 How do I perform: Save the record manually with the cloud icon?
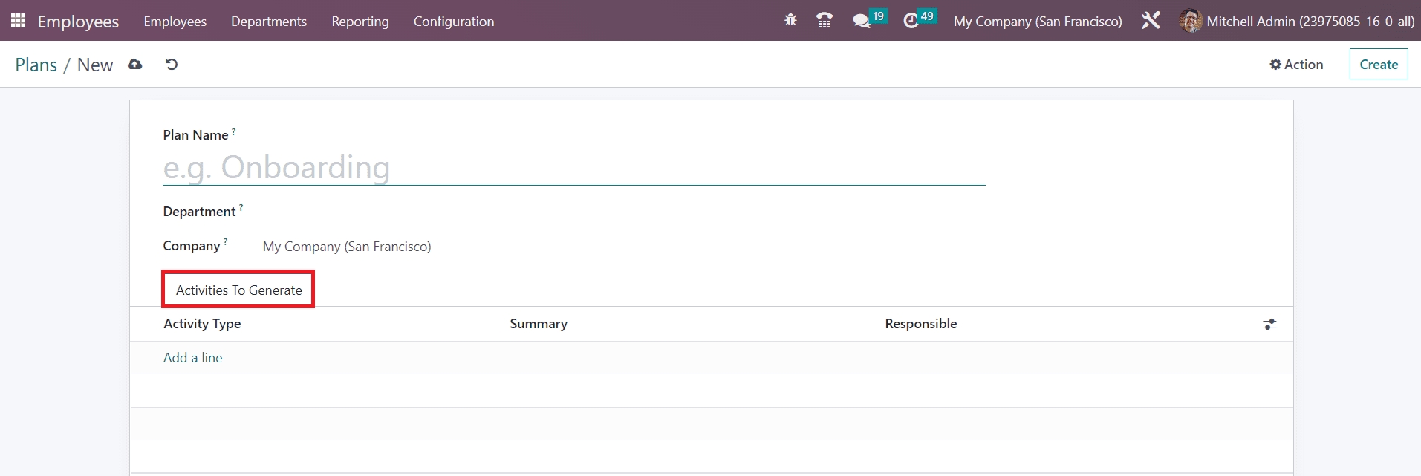[x=134, y=65]
